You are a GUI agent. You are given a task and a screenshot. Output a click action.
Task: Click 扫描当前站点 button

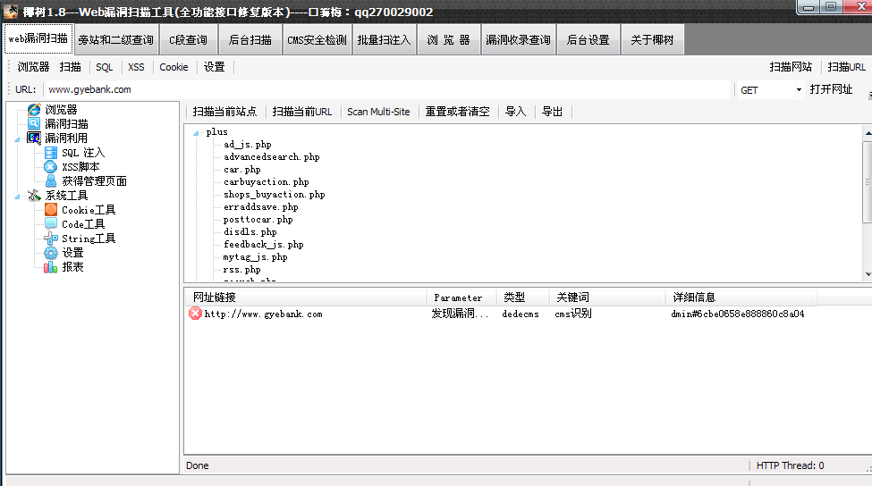[224, 112]
